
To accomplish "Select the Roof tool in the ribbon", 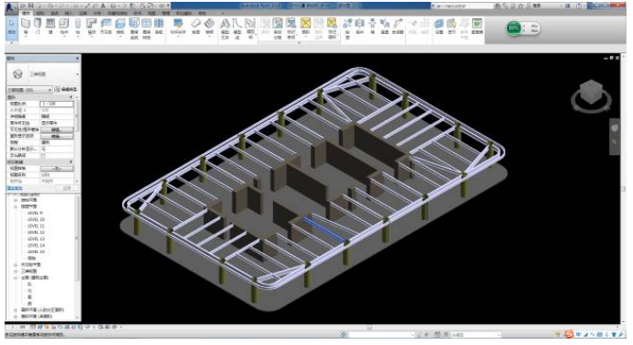I will (92, 27).
